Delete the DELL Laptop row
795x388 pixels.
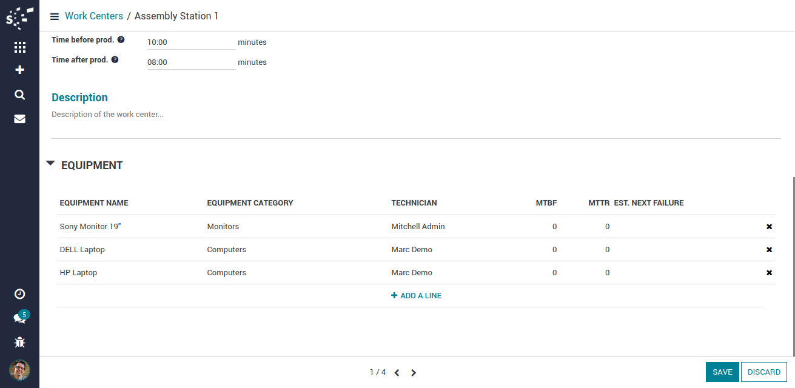[x=769, y=250]
